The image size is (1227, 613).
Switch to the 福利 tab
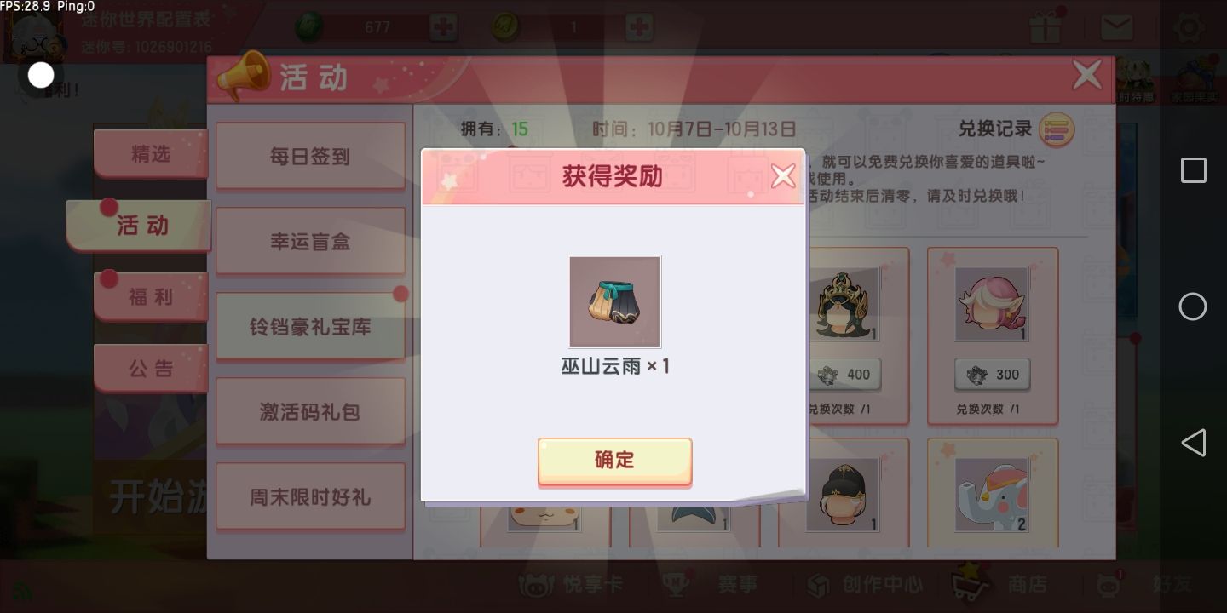pos(151,296)
